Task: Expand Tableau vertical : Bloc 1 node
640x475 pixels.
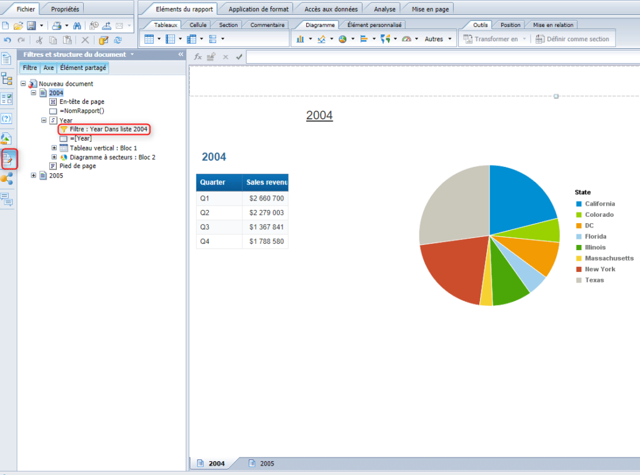Action: tap(54, 147)
